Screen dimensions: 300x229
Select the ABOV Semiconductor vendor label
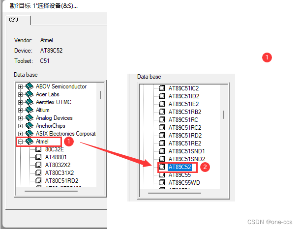(61, 86)
